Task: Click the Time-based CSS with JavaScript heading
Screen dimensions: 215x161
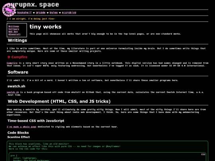Action: tap(36, 121)
